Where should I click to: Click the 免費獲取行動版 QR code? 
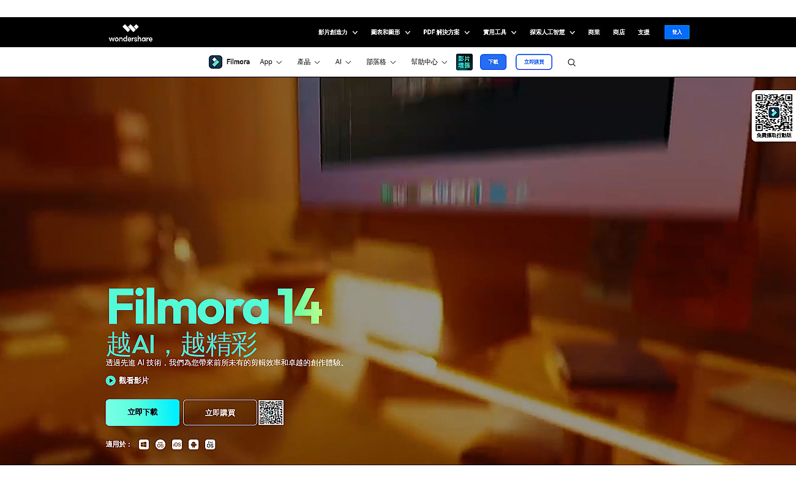click(774, 112)
